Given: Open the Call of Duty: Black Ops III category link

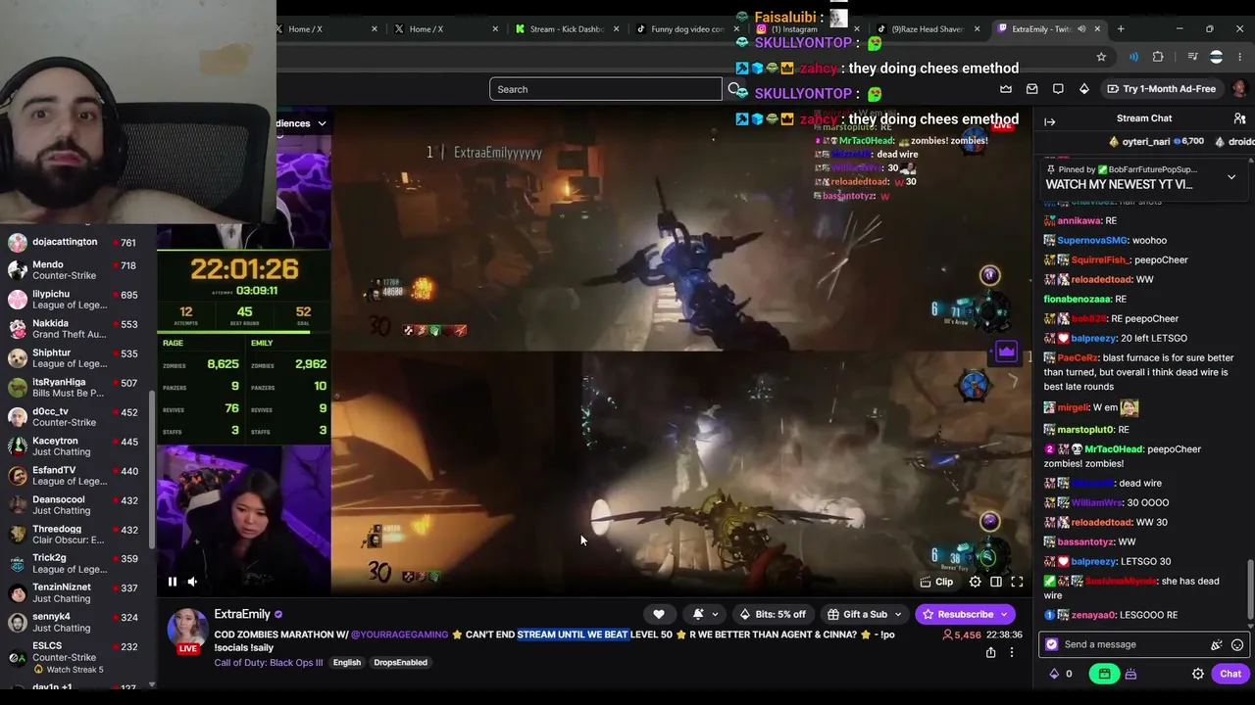Looking at the screenshot, I should point(268,663).
